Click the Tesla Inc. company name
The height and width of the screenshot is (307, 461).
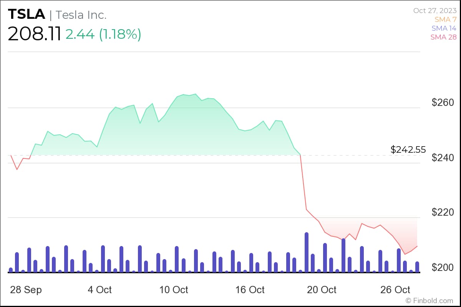tap(81, 15)
